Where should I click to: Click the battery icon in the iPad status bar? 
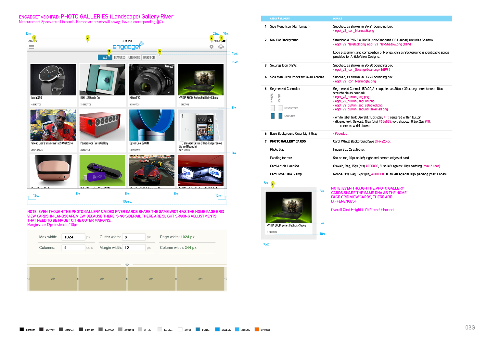224,41
